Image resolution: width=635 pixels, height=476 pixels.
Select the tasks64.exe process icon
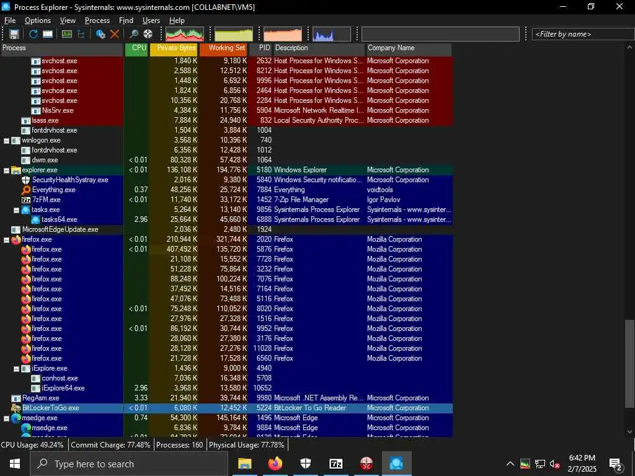coord(35,219)
